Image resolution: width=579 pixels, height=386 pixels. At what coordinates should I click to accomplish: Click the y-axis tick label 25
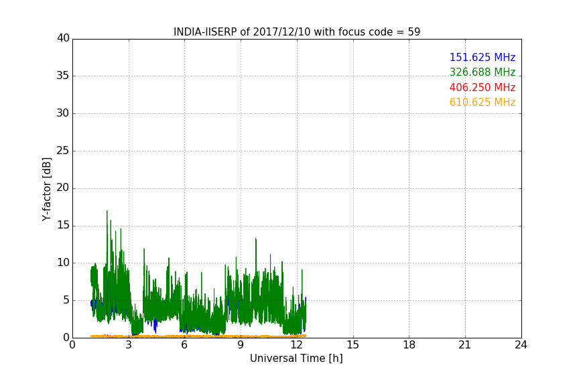click(63, 151)
